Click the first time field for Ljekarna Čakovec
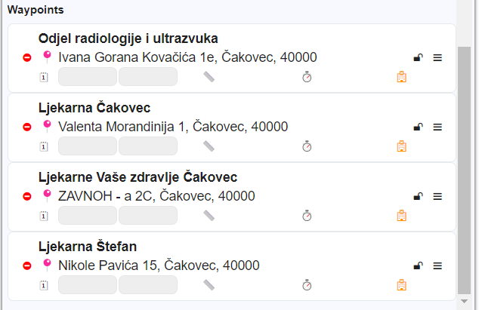Screen dimensions: 479x310 (x=88, y=146)
